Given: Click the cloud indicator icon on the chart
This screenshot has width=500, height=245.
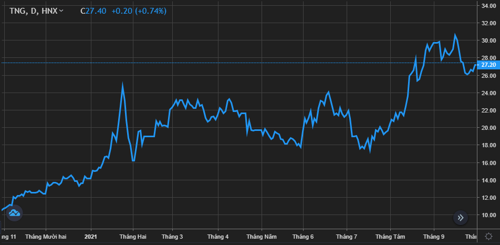Looking at the screenshot, I should pyautogui.click(x=15, y=213).
